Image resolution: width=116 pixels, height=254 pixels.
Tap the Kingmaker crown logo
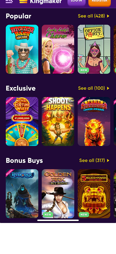(23, 1)
